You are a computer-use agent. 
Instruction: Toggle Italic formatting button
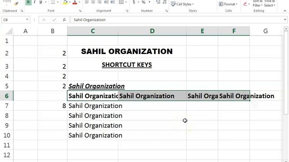pyautogui.click(x=34, y=2)
